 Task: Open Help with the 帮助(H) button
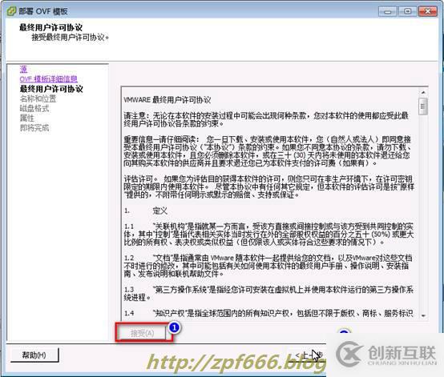(34, 355)
